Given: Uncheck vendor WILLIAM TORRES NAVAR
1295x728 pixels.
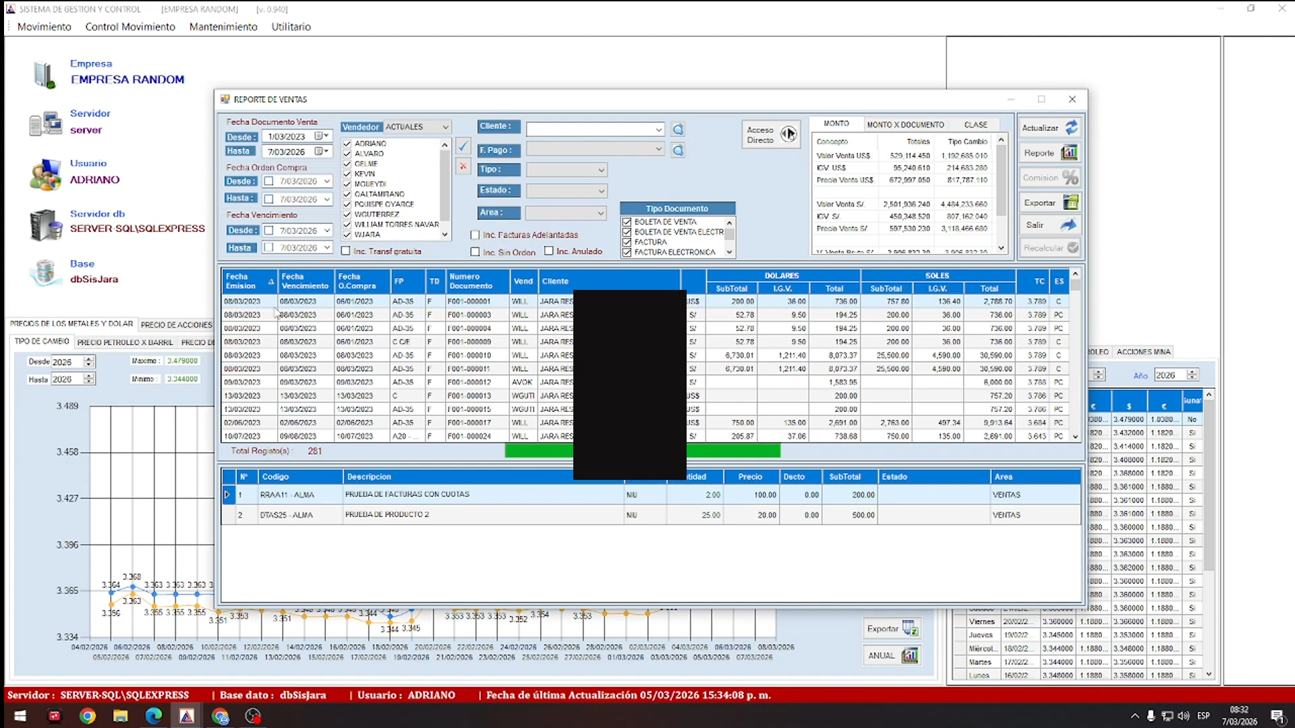Looking at the screenshot, I should coord(347,224).
